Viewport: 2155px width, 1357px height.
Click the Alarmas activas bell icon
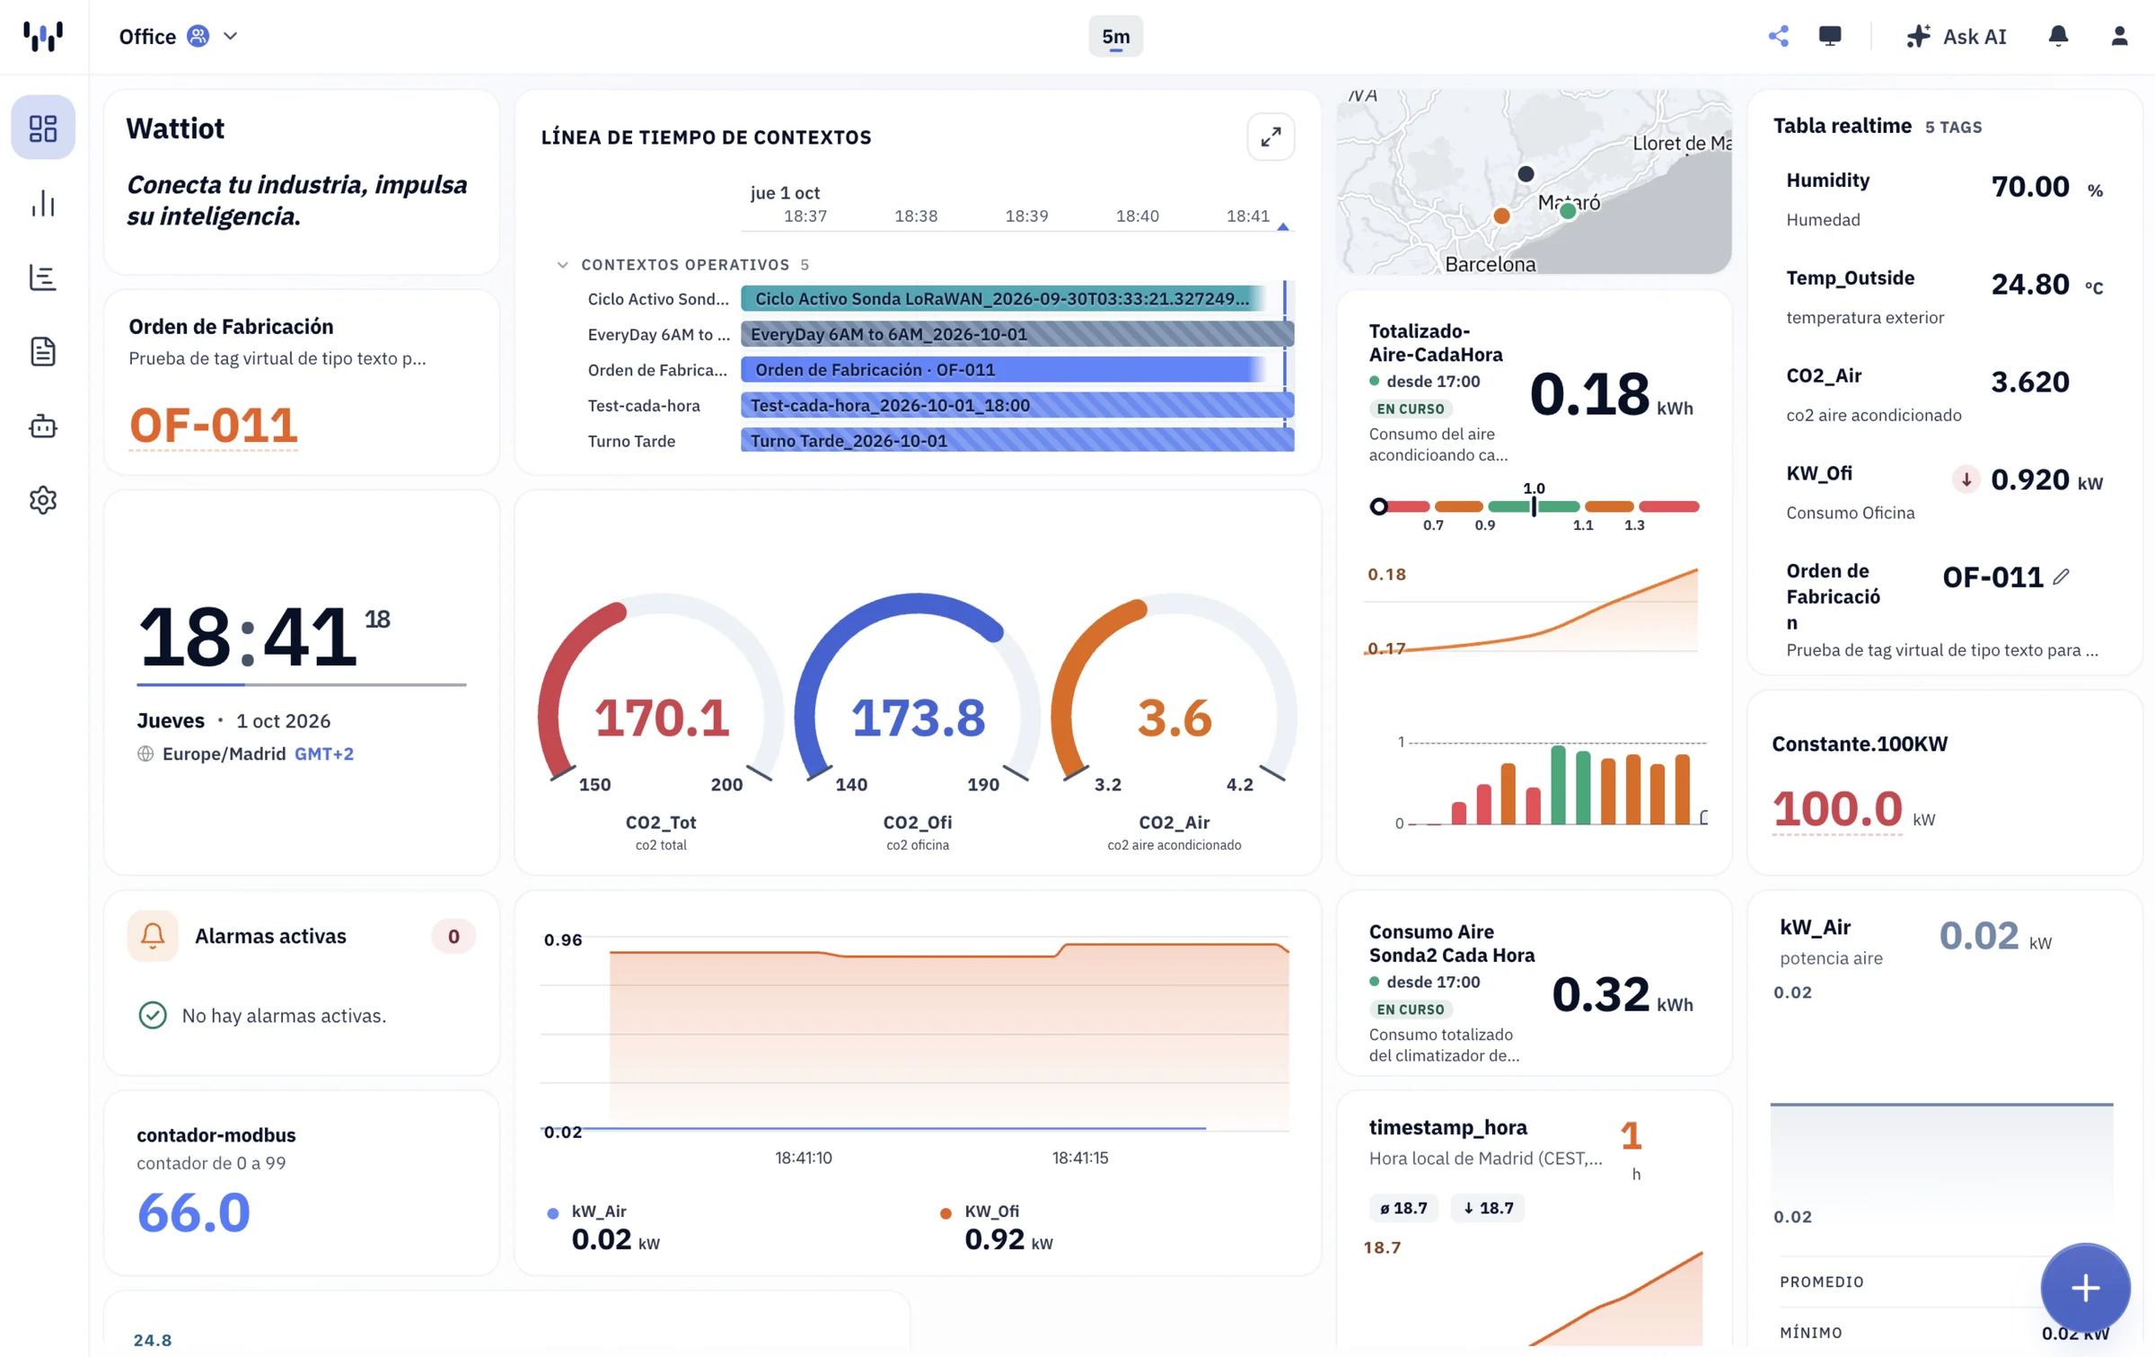(153, 936)
